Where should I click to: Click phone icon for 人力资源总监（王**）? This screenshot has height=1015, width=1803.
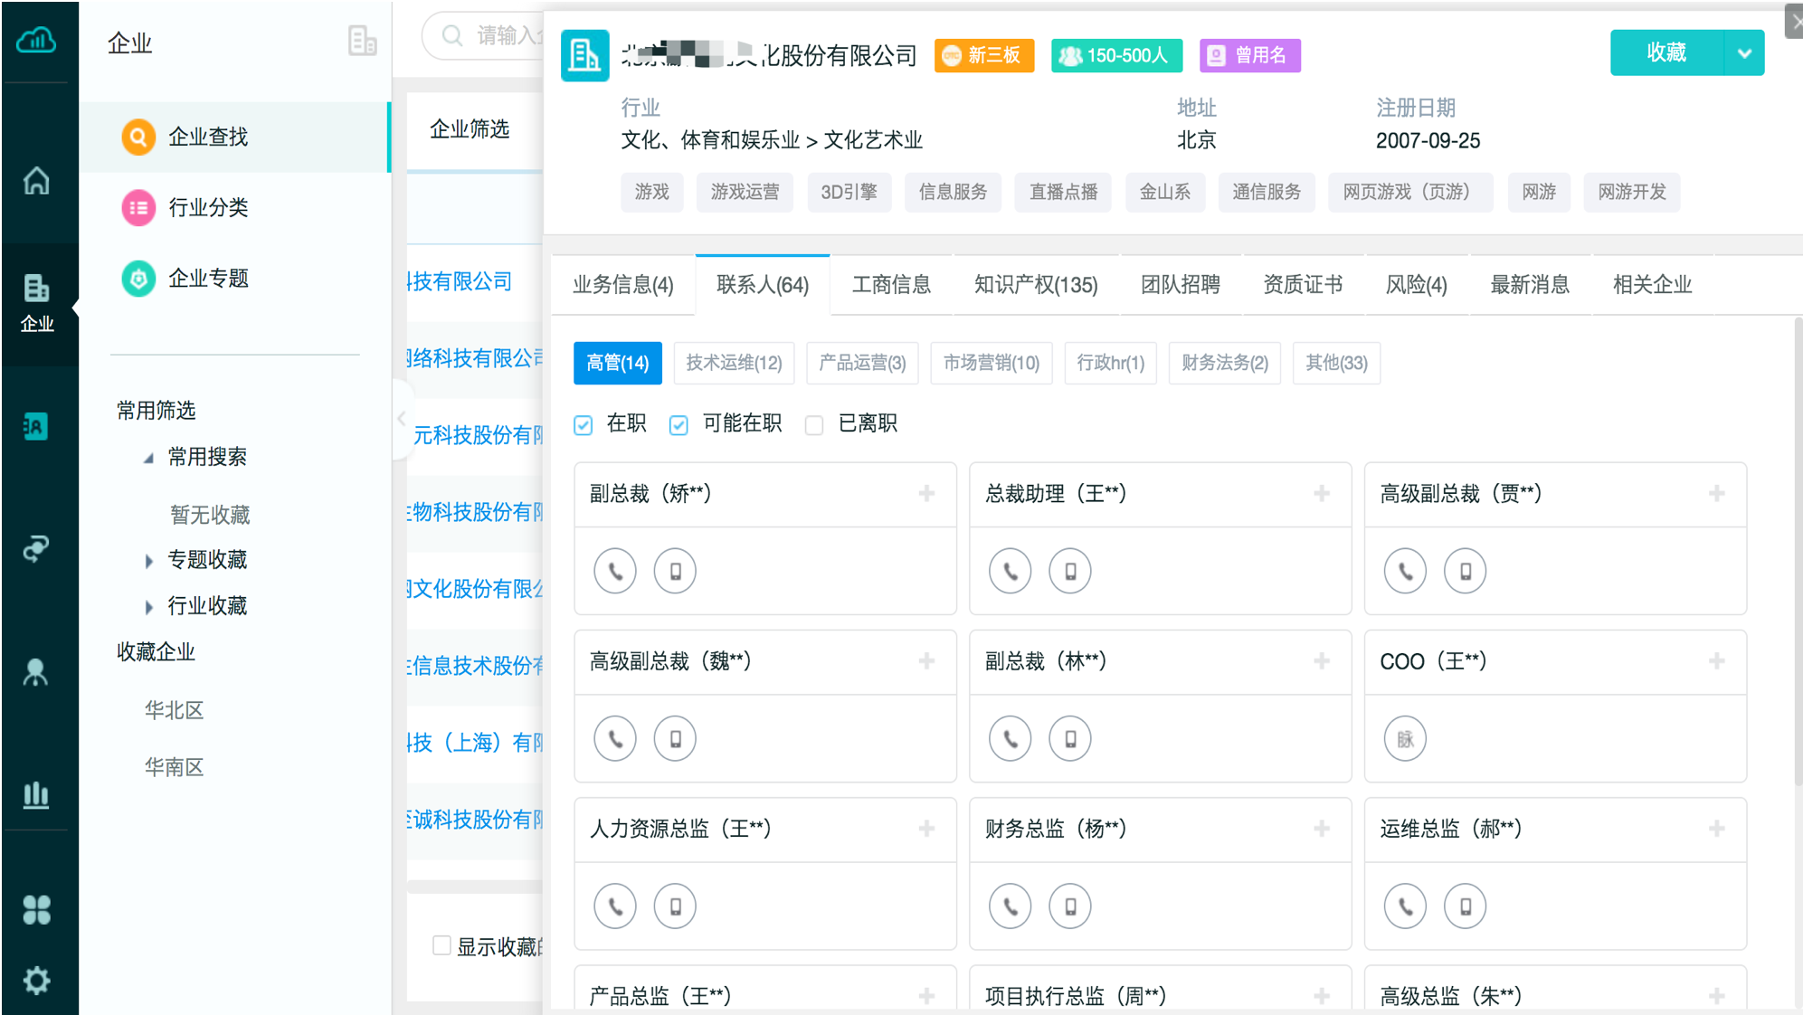(x=615, y=906)
